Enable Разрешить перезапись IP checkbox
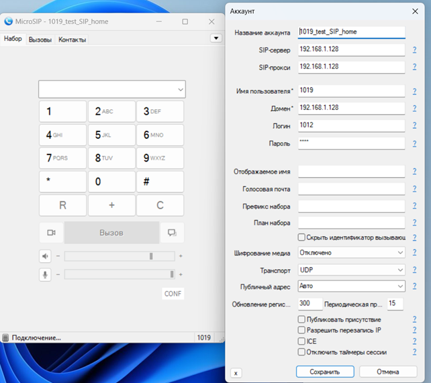The width and height of the screenshot is (431, 383). 301,330
